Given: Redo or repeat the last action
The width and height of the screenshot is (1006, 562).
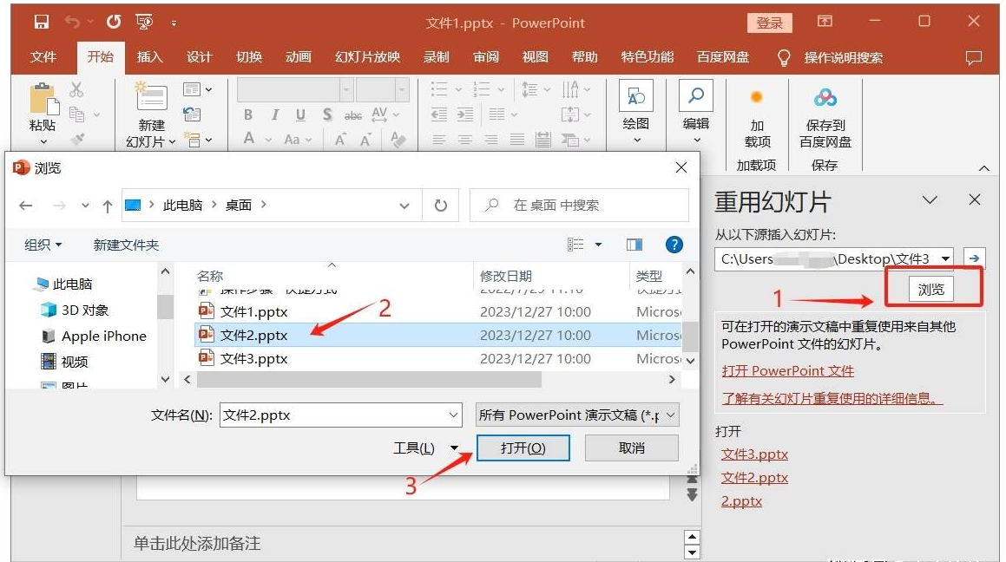Looking at the screenshot, I should tap(114, 23).
